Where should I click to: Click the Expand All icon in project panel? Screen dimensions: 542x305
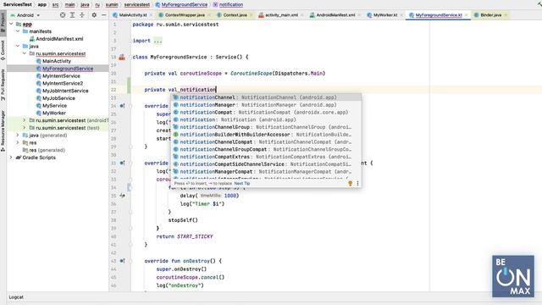[72, 15]
